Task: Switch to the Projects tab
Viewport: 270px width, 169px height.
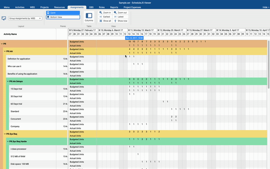Action: pyautogui.click(x=45, y=7)
